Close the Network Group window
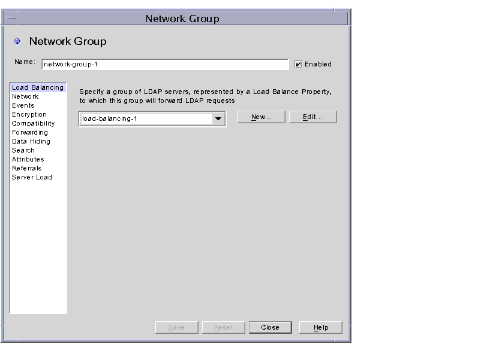This screenshot has width=493, height=350. 270,327
